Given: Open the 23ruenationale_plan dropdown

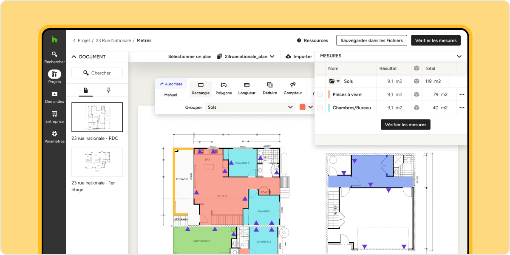Looking at the screenshot, I should (246, 57).
